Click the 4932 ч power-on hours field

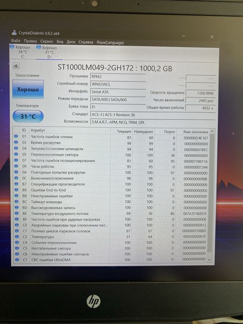coord(200,108)
